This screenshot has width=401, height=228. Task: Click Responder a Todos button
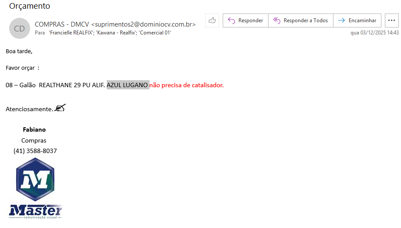pos(300,20)
